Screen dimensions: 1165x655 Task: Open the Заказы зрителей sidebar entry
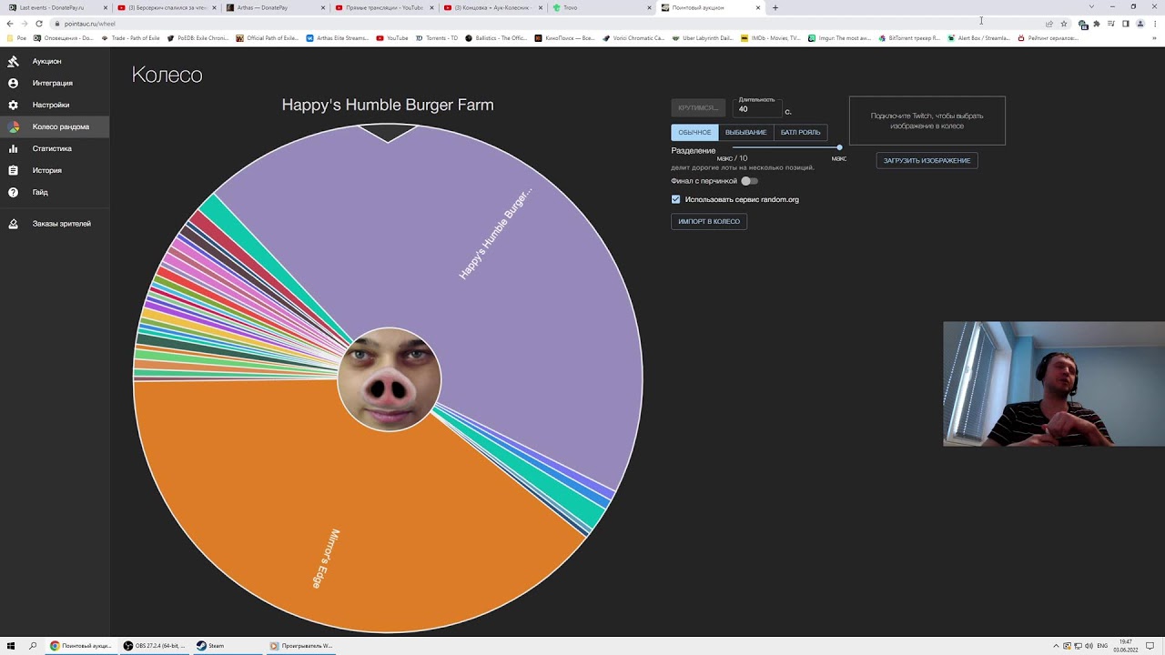coord(55,223)
